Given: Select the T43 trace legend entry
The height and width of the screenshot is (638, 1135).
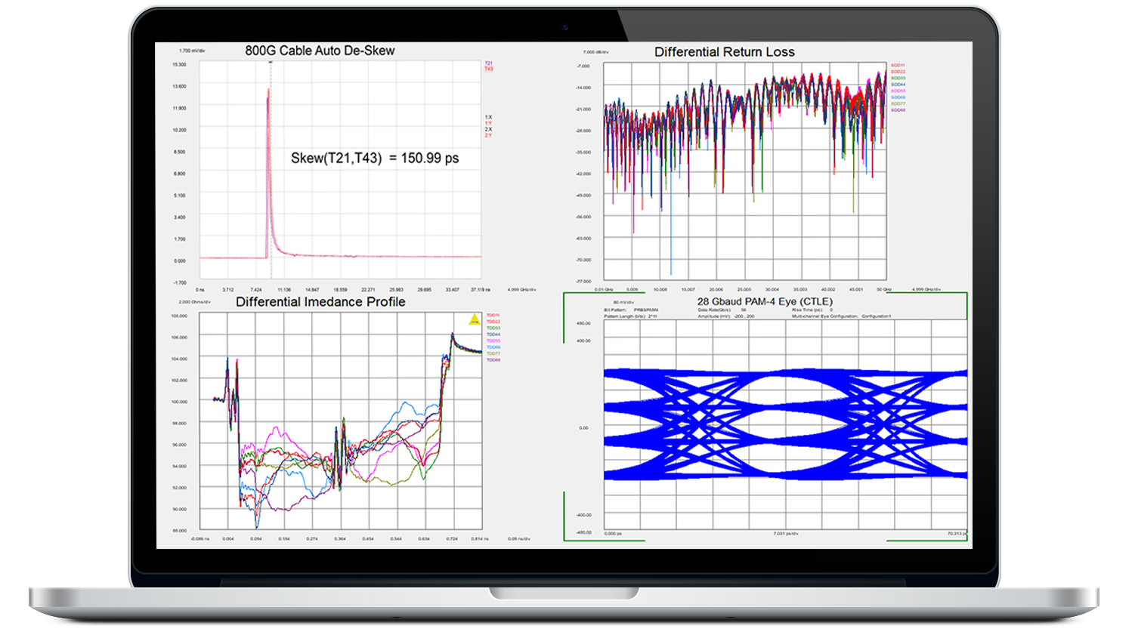Looking at the screenshot, I should [x=488, y=69].
